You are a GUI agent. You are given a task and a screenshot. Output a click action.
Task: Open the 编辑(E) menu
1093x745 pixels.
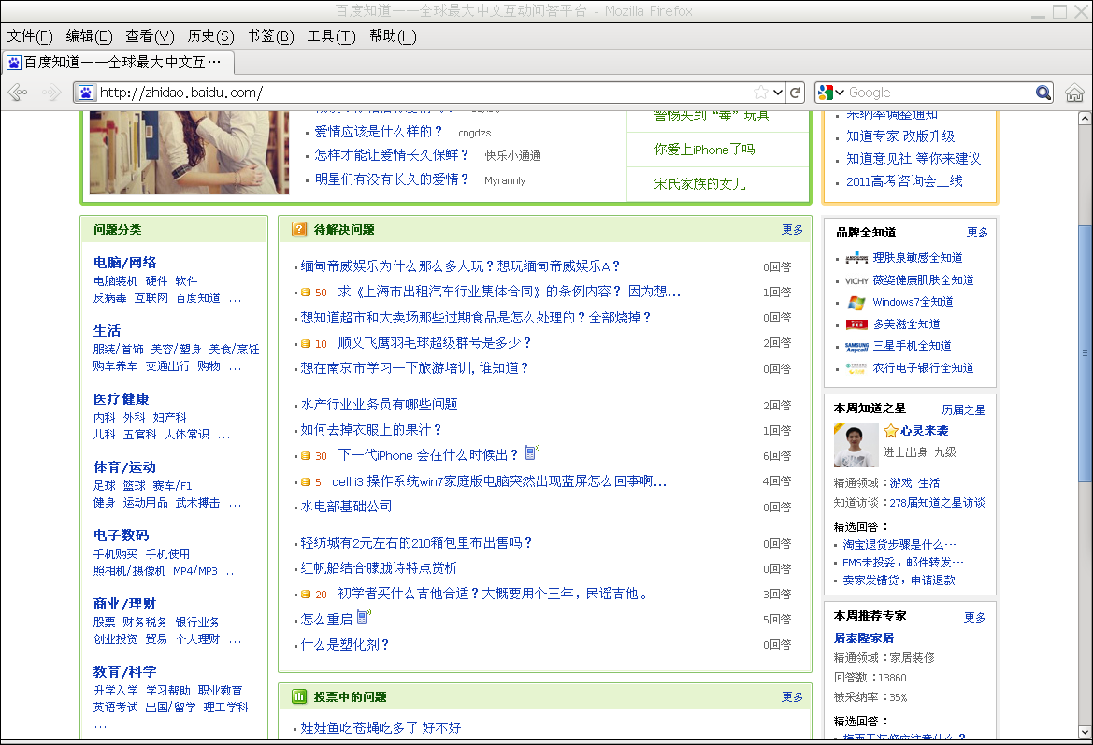point(89,36)
